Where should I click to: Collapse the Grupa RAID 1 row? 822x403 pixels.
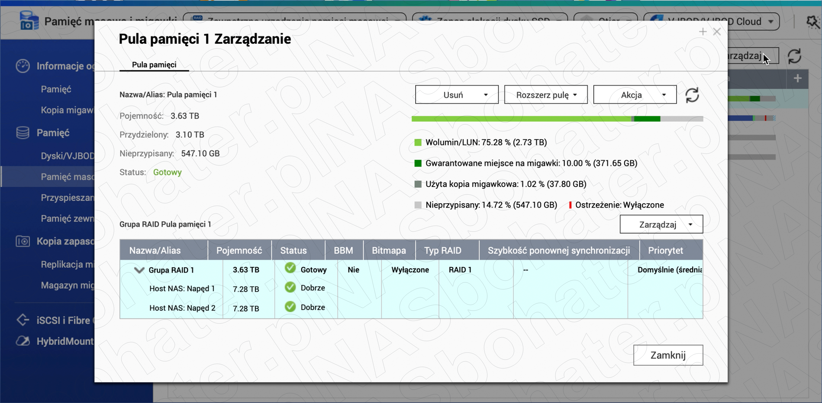(139, 270)
